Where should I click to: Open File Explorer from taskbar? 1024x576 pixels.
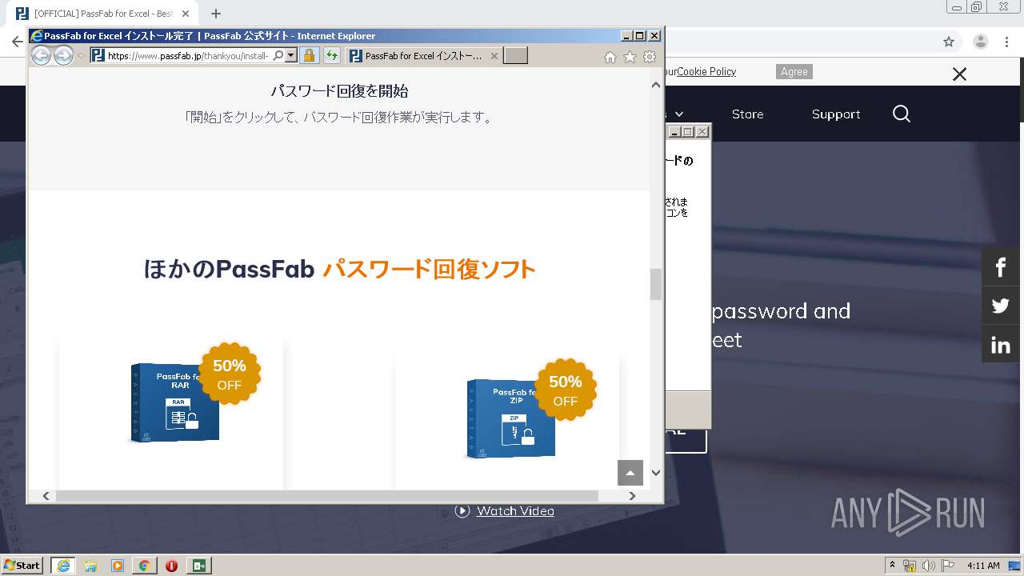[90, 566]
